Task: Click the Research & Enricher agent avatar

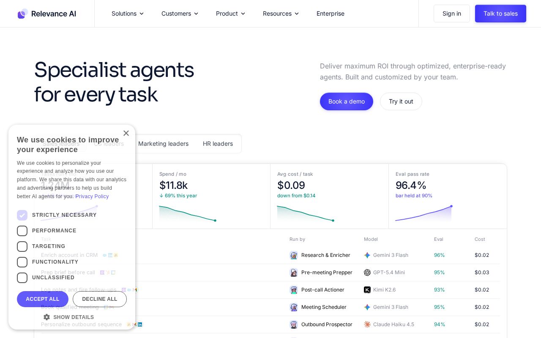Action: coord(294,255)
